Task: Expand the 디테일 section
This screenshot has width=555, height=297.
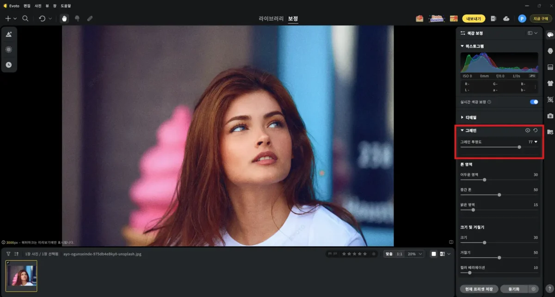Action: point(462,117)
